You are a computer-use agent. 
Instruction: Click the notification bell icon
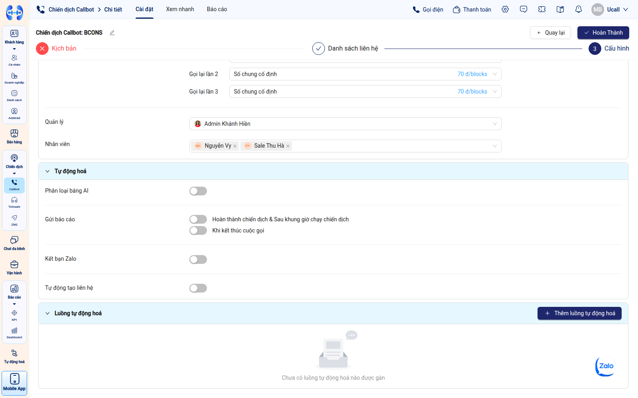pos(578,9)
